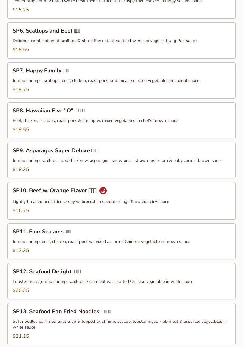Select SP13 Seafood Pan Fried Noodles

61,311
